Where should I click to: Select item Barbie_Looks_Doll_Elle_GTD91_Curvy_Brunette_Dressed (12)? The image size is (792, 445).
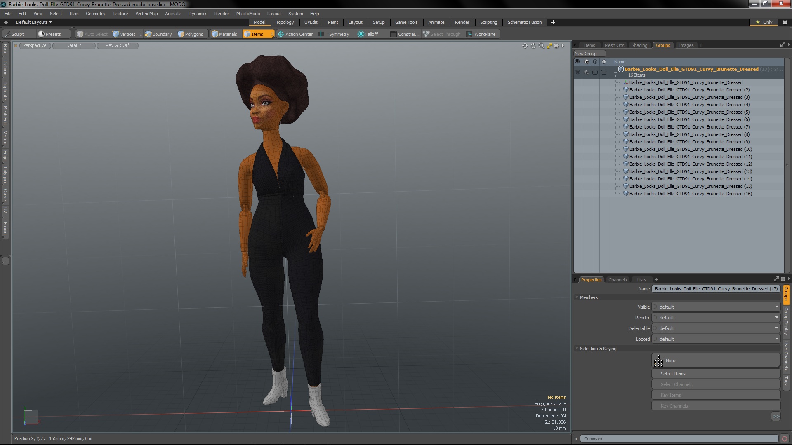click(x=691, y=164)
